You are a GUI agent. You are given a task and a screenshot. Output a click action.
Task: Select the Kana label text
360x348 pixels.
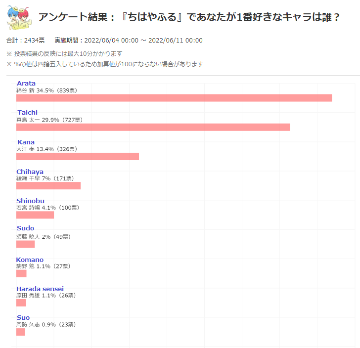tap(26, 142)
